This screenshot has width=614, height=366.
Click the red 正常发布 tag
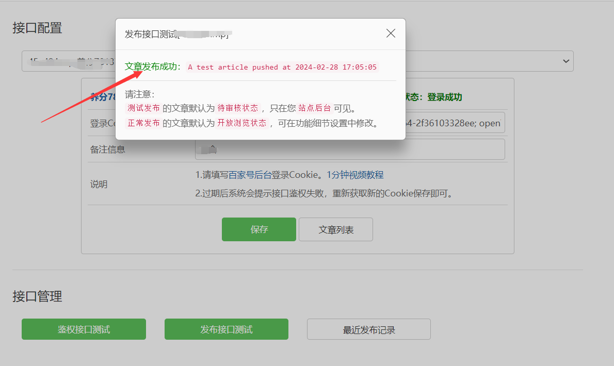click(x=143, y=123)
